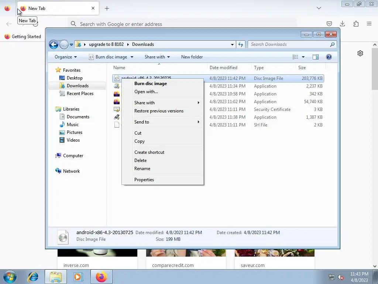Viewport: 378px width, 284px height.
Task: Open the Firefox hamburger menu
Action: 369,24
